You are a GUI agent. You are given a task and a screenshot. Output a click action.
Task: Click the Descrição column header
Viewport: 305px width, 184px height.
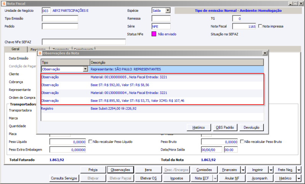pos(177,62)
